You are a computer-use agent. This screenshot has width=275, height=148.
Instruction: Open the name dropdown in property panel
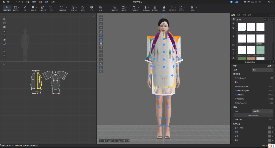[x=262, y=70]
